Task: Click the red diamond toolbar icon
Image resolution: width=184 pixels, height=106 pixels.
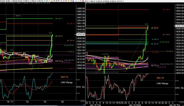Action: click(54, 1)
